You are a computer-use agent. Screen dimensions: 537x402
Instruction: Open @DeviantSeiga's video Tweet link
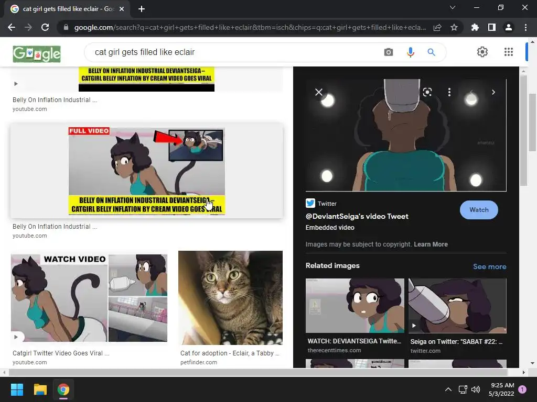[x=357, y=216]
